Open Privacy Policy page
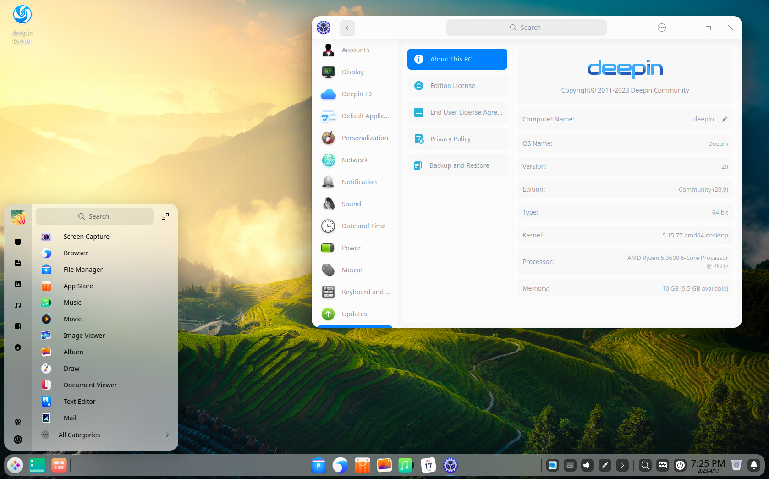The height and width of the screenshot is (479, 769). (457, 139)
